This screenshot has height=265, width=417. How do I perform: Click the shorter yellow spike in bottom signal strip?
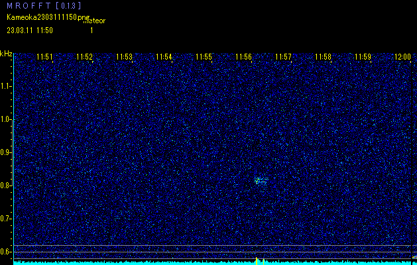[x=263, y=262]
